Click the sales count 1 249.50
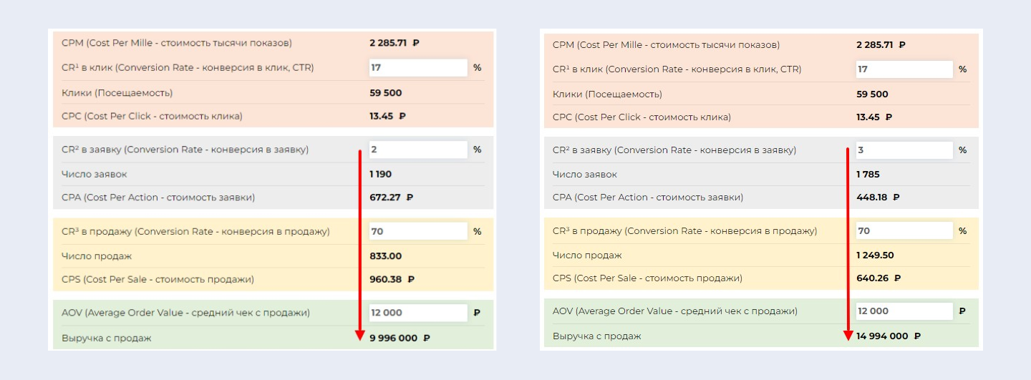 875,255
